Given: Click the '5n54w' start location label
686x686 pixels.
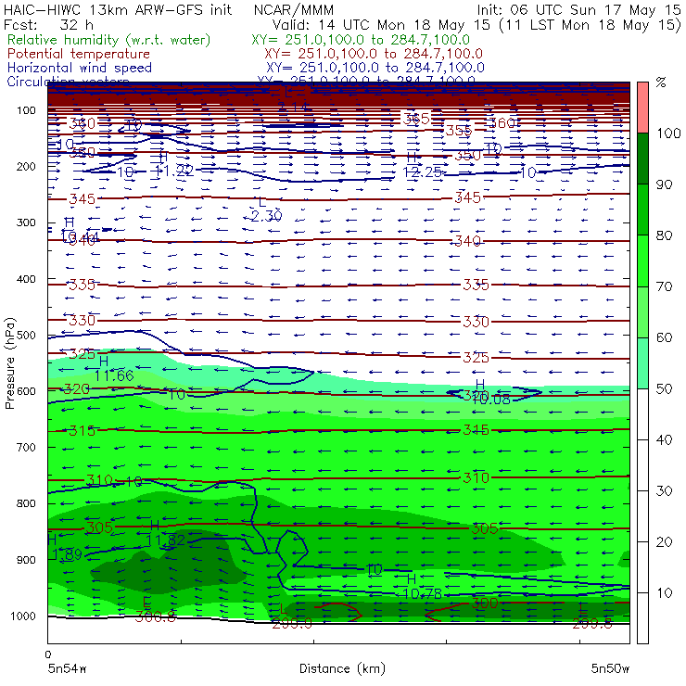Looking at the screenshot, I should [x=67, y=668].
